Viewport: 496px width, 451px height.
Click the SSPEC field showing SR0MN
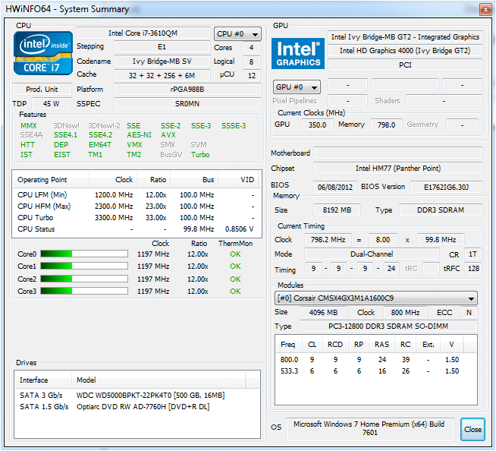[187, 104]
